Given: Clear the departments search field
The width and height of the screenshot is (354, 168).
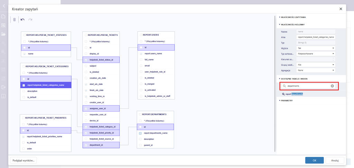Looking at the screenshot, I should pyautogui.click(x=332, y=86).
